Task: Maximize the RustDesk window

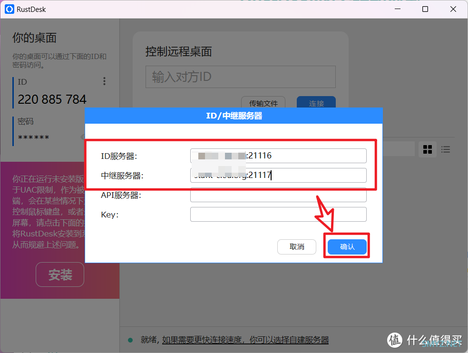Action: click(x=425, y=9)
